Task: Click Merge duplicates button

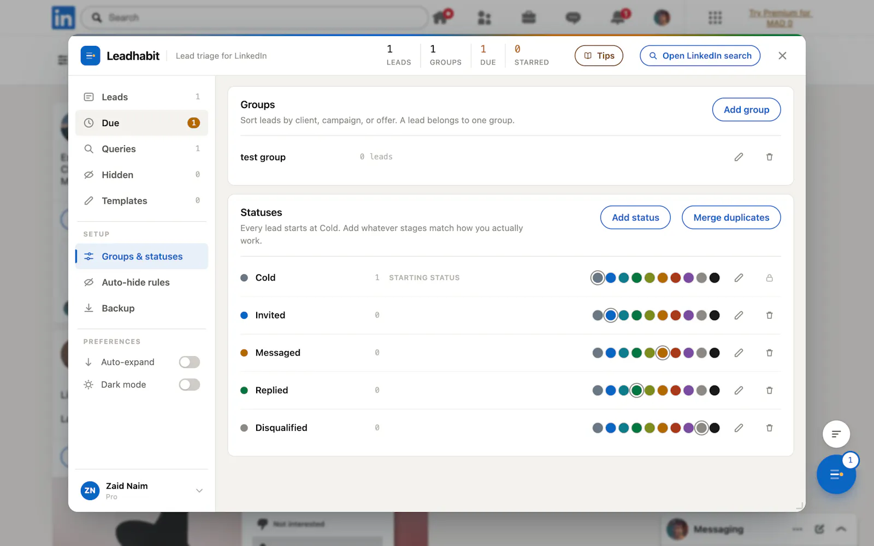Action: (x=731, y=217)
